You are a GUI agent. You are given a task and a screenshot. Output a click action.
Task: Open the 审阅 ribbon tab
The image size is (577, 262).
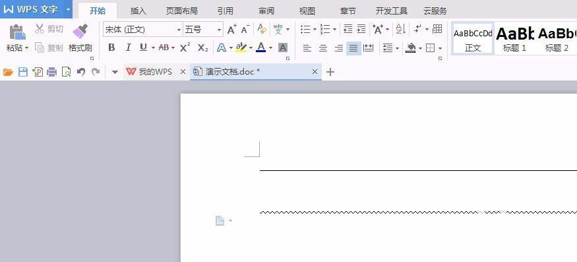(266, 11)
